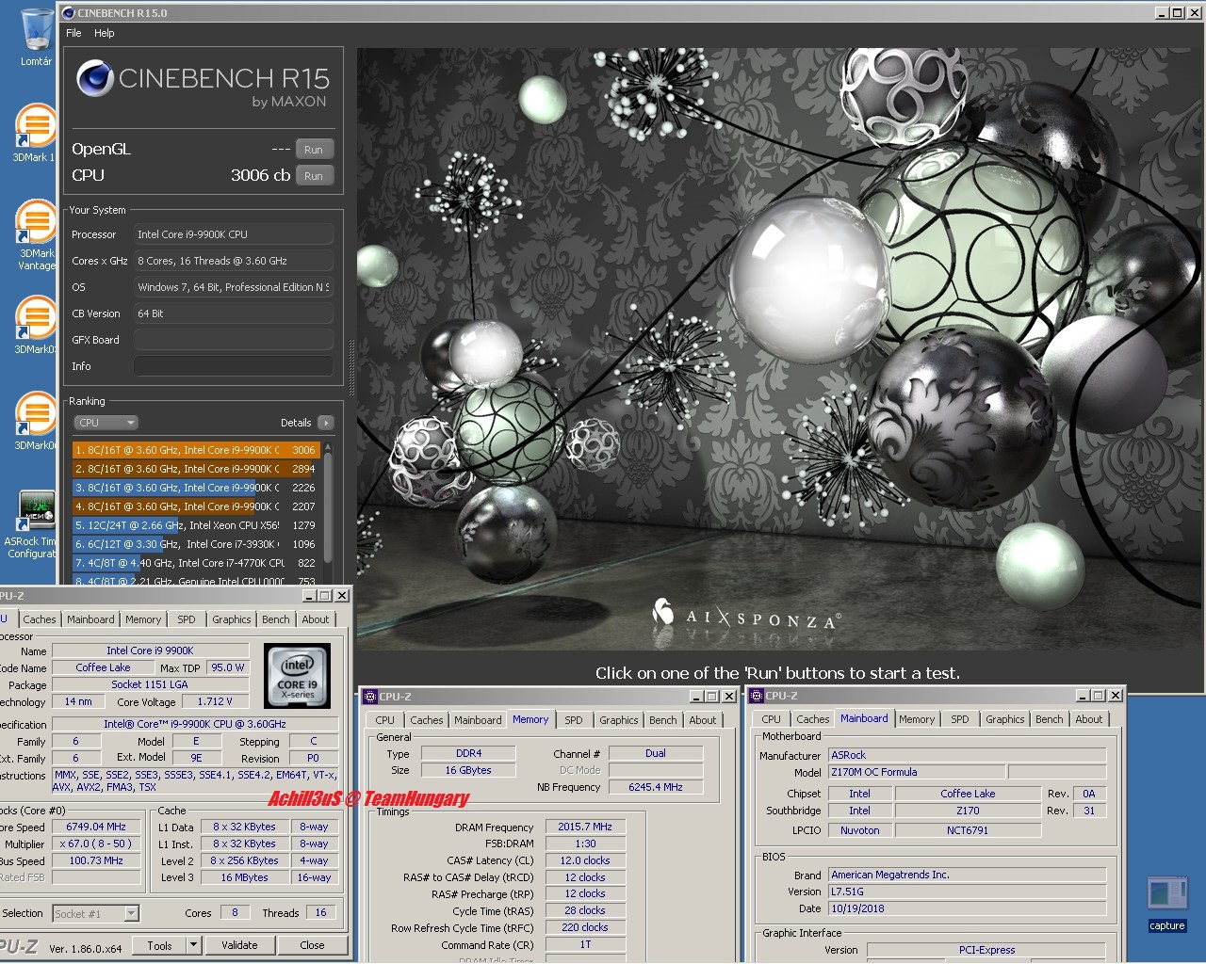Select ranking entry 2 scoring 2894
This screenshot has width=1206, height=964.
click(x=196, y=469)
